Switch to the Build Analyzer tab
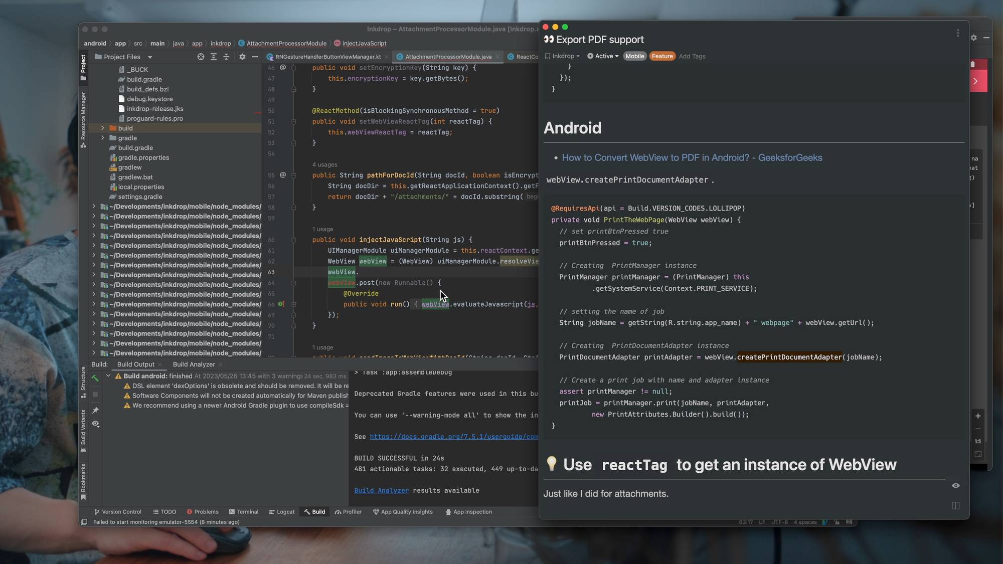This screenshot has height=564, width=1003. [194, 364]
